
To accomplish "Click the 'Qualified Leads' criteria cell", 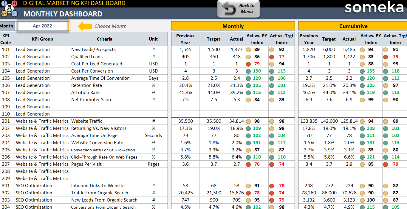I will pyautogui.click(x=105, y=57).
